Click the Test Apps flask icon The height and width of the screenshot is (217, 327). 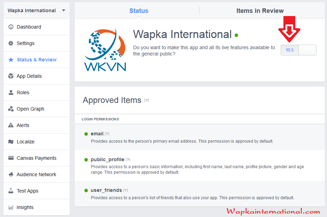tap(11, 191)
